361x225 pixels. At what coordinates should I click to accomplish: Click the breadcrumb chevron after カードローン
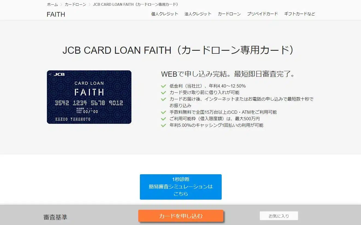coord(89,4)
